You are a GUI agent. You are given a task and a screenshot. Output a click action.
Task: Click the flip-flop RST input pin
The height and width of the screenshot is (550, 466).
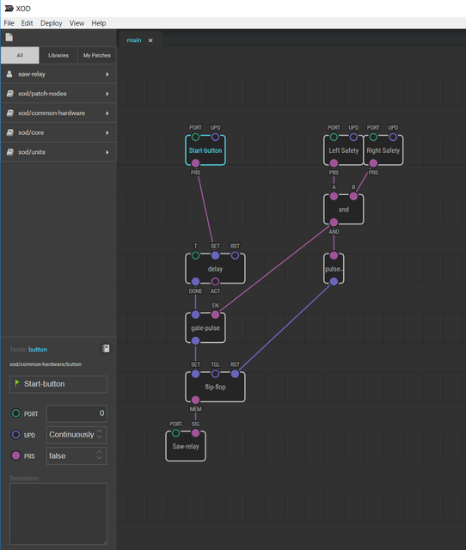235,374
